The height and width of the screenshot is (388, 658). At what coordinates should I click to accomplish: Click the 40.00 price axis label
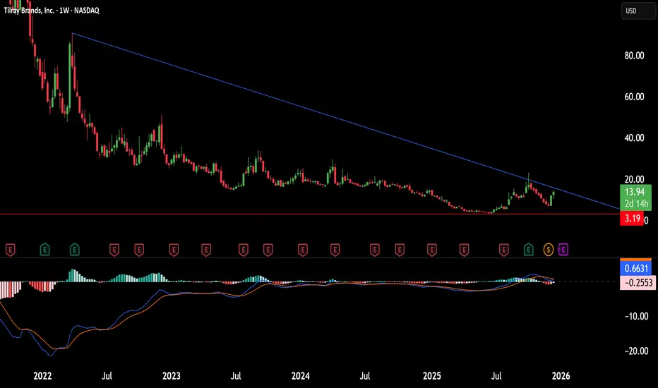(x=634, y=138)
